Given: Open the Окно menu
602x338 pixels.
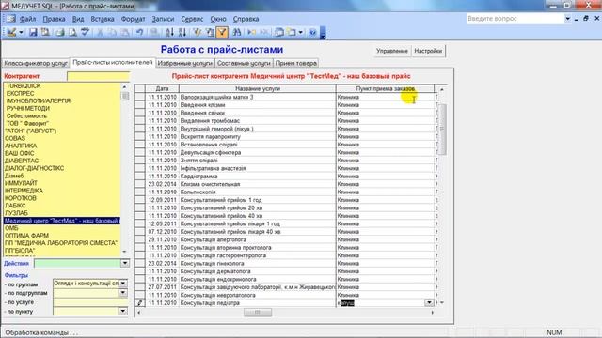Looking at the screenshot, I should 218,19.
